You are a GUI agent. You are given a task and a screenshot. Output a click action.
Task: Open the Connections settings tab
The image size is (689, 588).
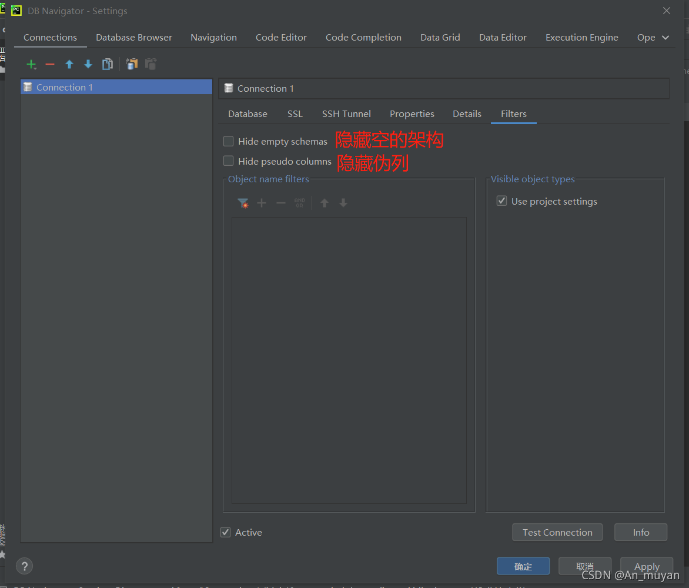[x=50, y=38]
